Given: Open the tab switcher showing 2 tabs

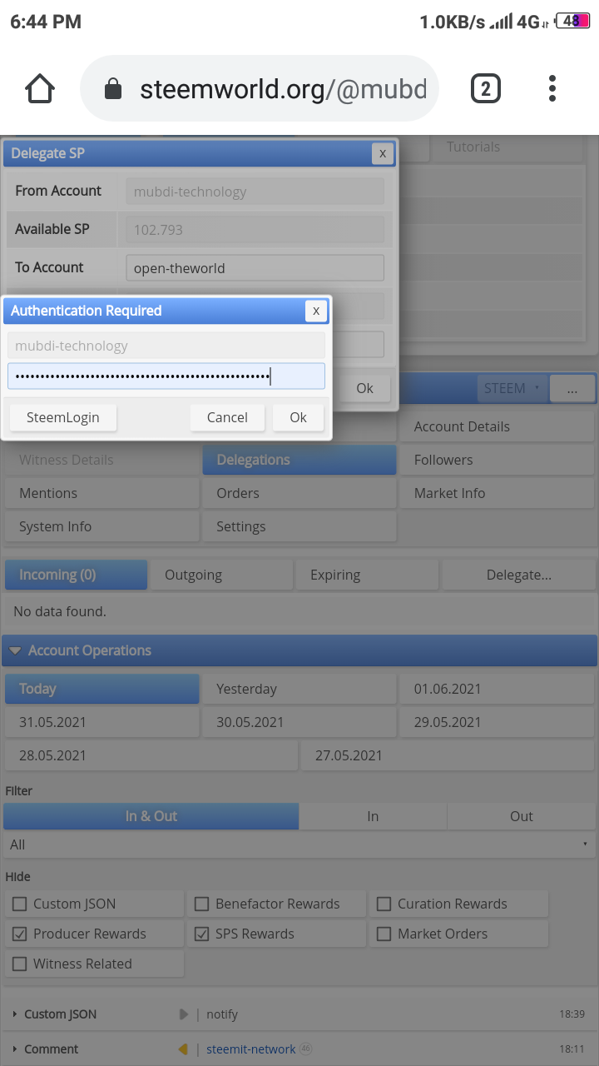Looking at the screenshot, I should coord(486,88).
